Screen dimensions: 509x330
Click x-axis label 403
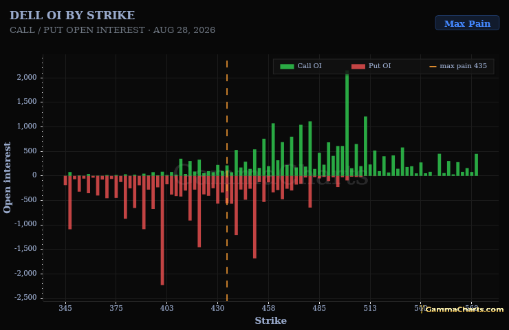tap(167, 308)
